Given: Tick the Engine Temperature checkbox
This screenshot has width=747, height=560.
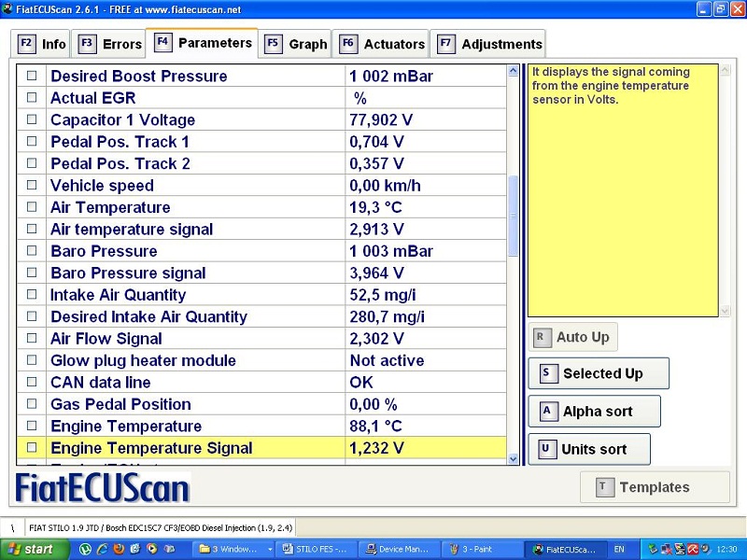Looking at the screenshot, I should tap(32, 427).
